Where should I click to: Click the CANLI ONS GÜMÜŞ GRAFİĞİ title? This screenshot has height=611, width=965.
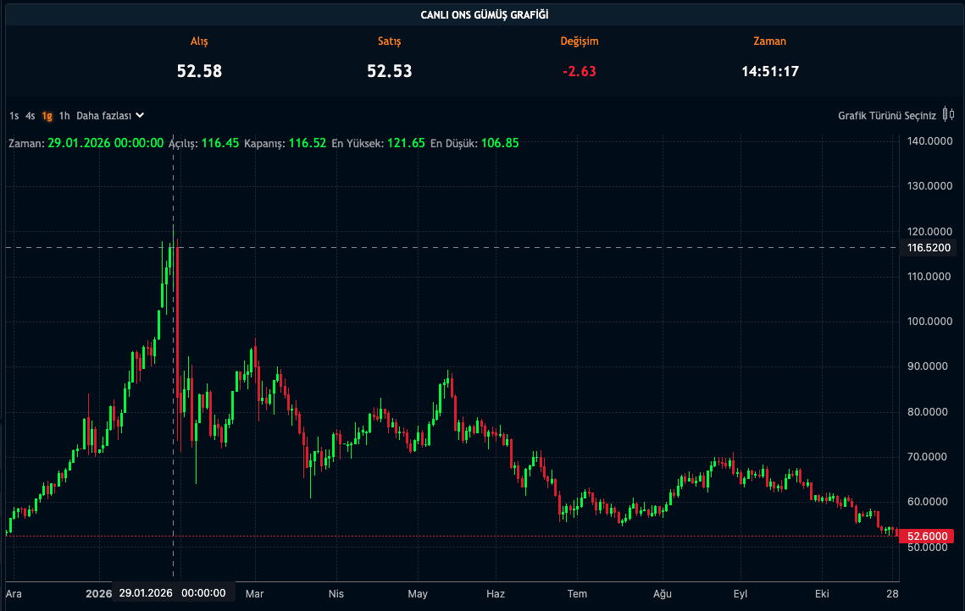[485, 14]
